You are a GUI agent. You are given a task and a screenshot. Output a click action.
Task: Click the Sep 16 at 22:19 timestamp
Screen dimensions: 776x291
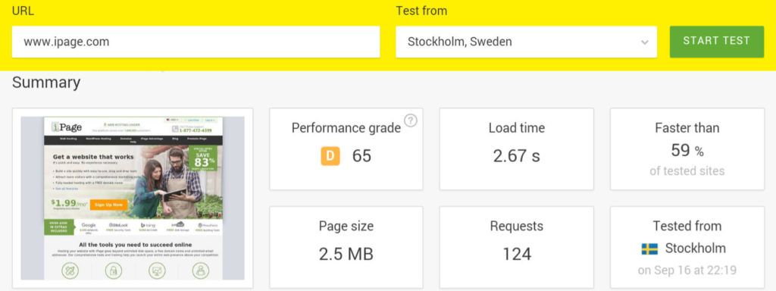[687, 271]
